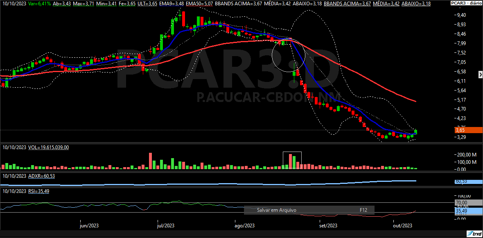Click the Max=3,71 high price label
Viewport: 483px width, 238px height.
[85, 3]
